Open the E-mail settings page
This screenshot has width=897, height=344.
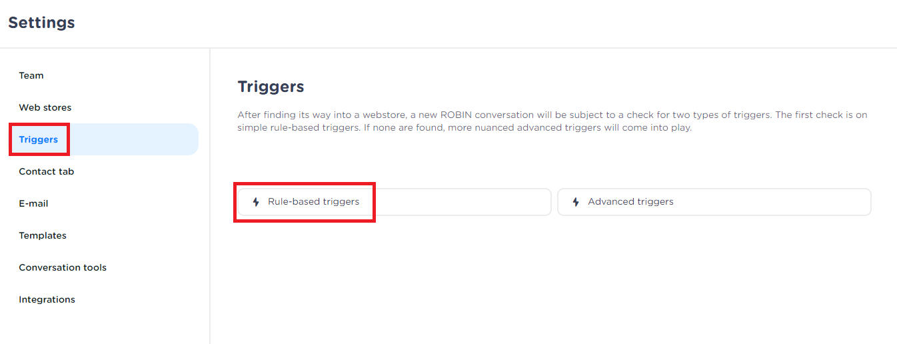[33, 203]
